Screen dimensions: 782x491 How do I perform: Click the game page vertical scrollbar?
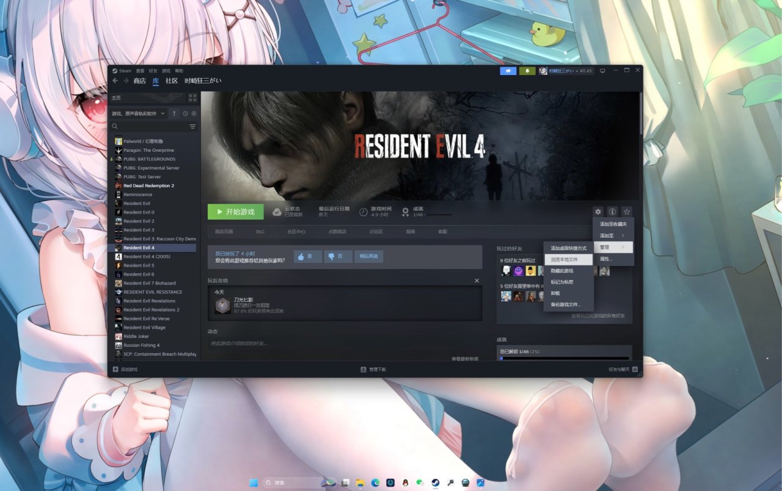640,113
